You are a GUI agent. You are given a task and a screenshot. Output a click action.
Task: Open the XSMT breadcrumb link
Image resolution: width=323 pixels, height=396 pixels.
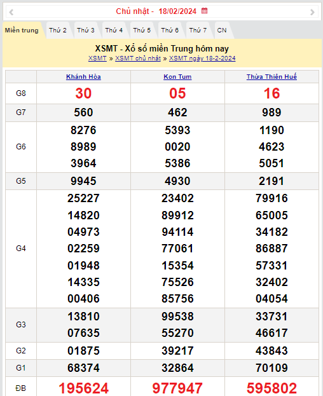(97, 58)
